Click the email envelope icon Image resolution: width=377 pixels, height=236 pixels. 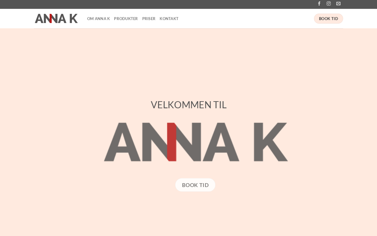pyautogui.click(x=338, y=4)
